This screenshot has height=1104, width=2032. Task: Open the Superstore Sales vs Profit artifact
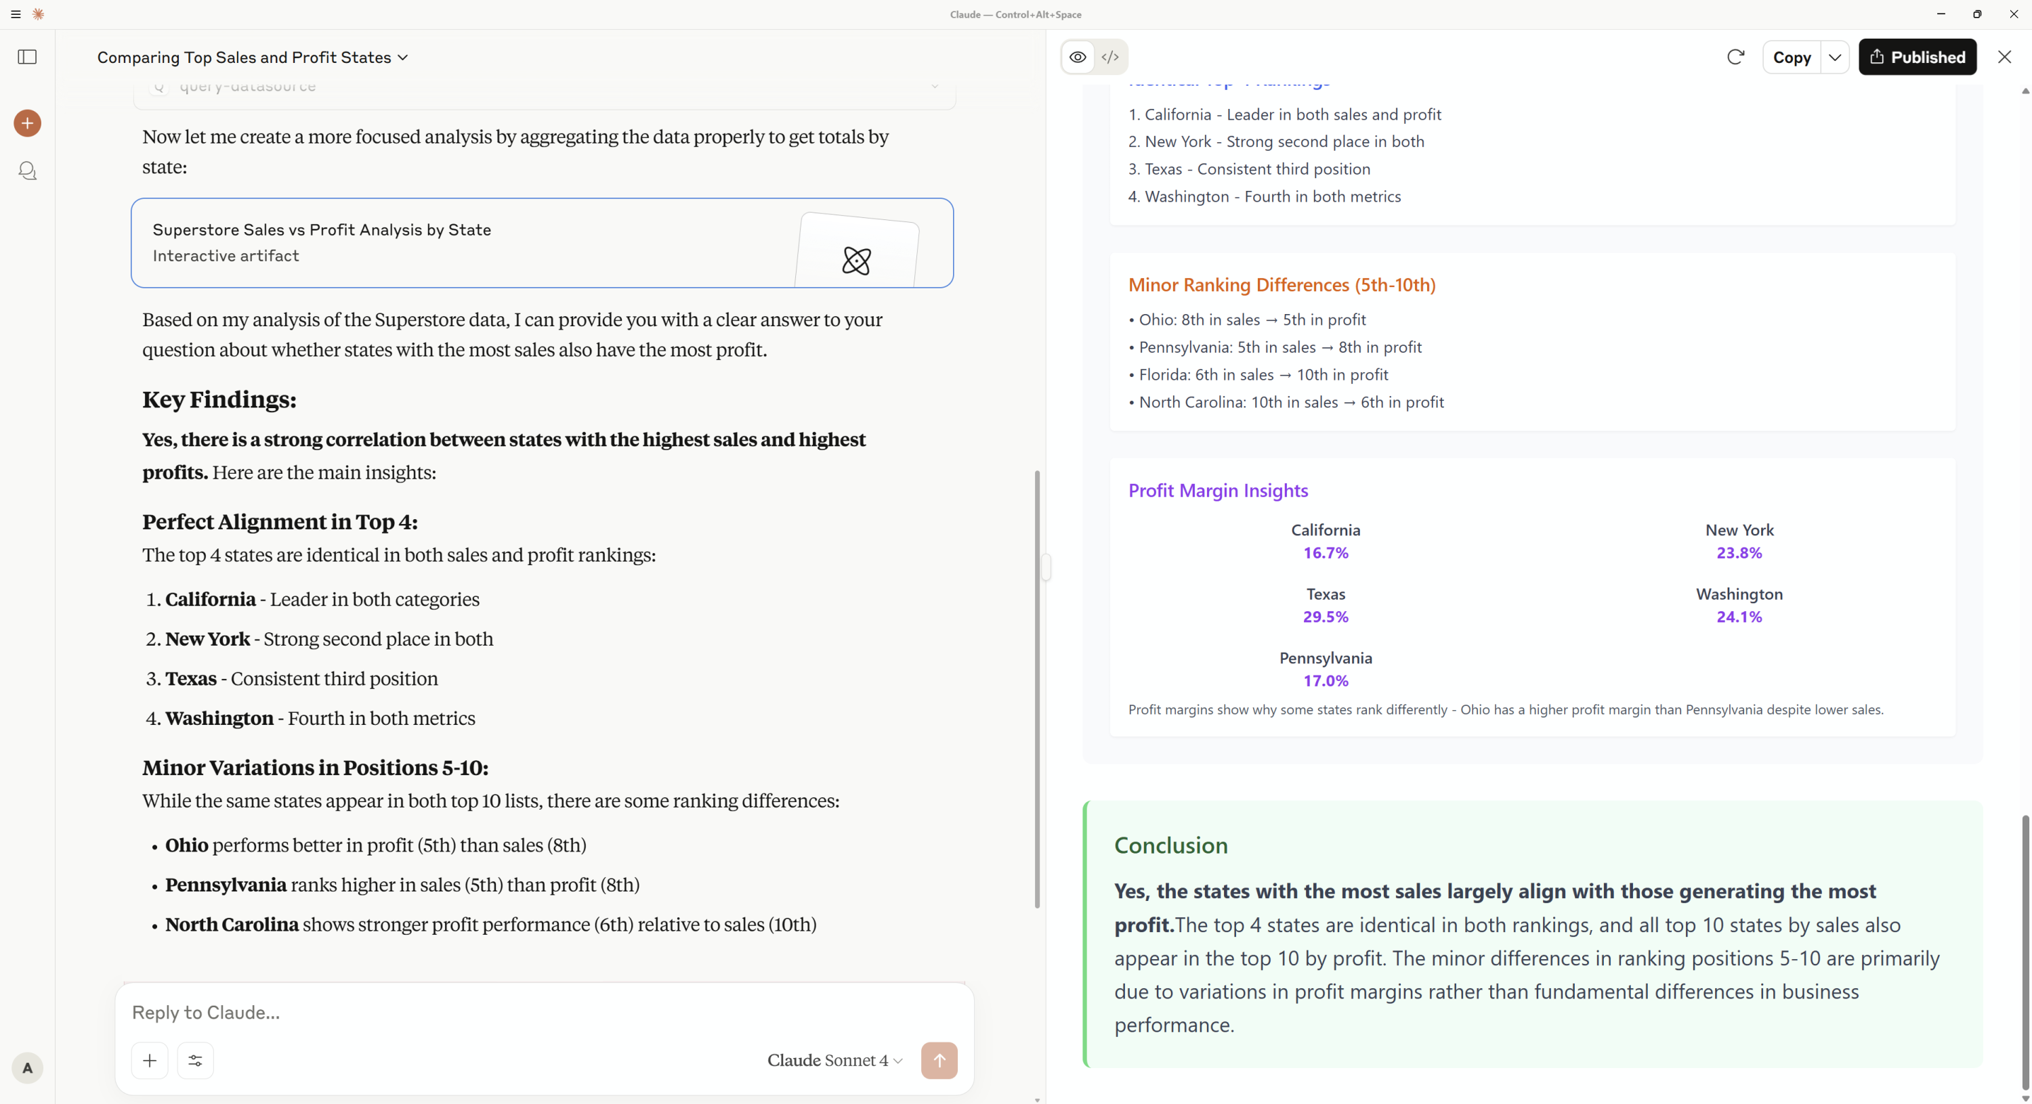tap(543, 243)
